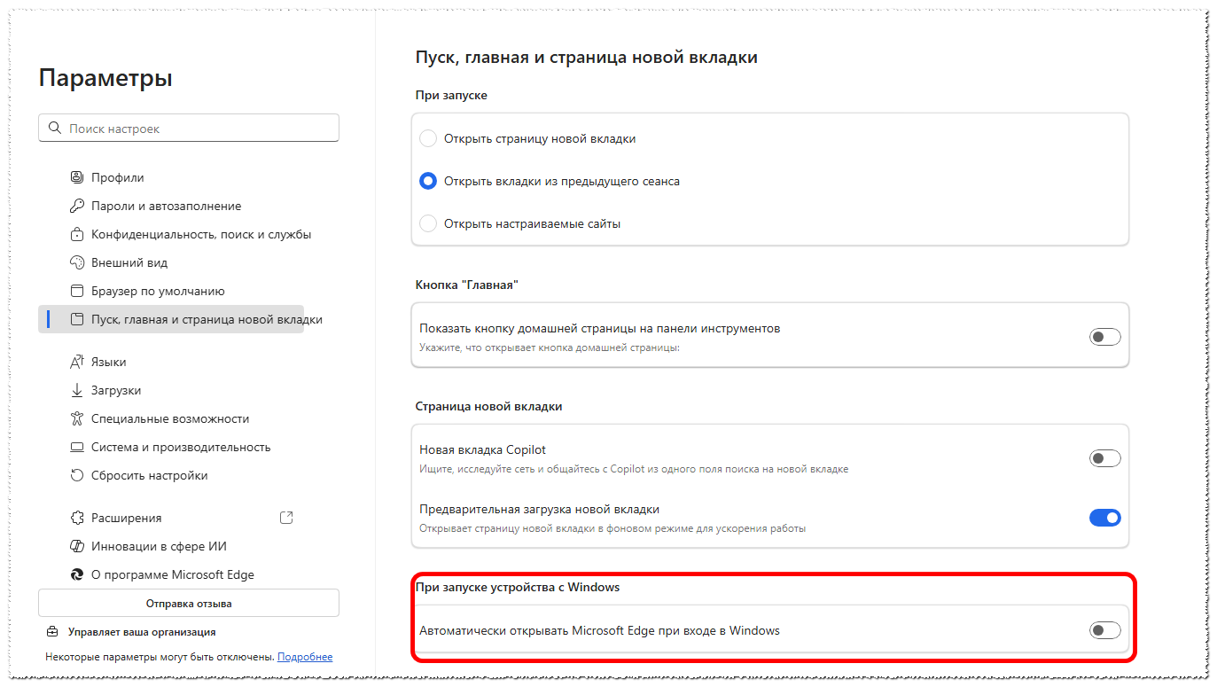Open Специальные возможности settings
The image size is (1217, 687).
click(x=171, y=418)
